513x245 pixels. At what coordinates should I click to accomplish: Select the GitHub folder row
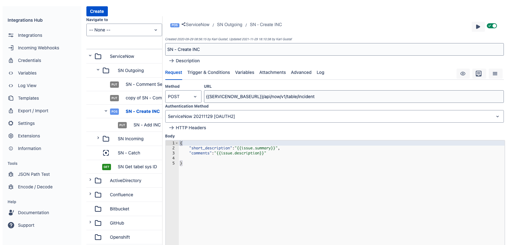124,223
